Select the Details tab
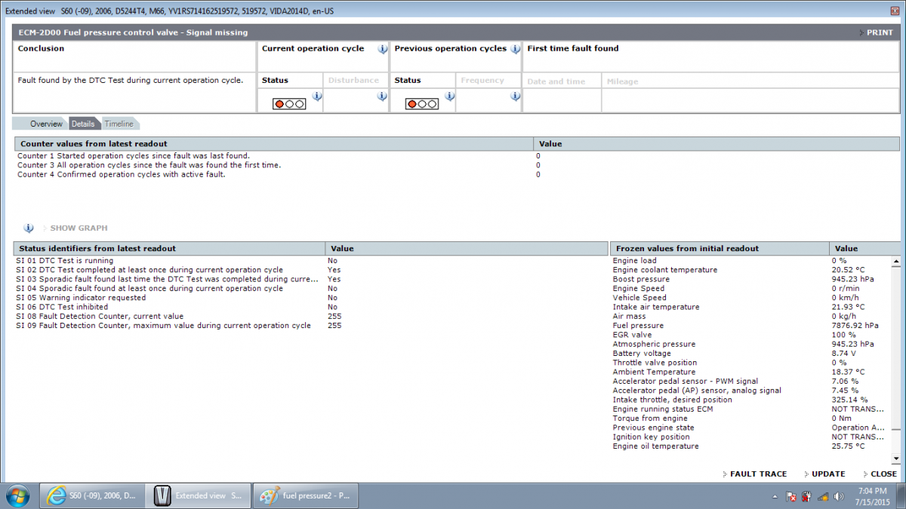Screen dimensions: 906x509 (83, 124)
